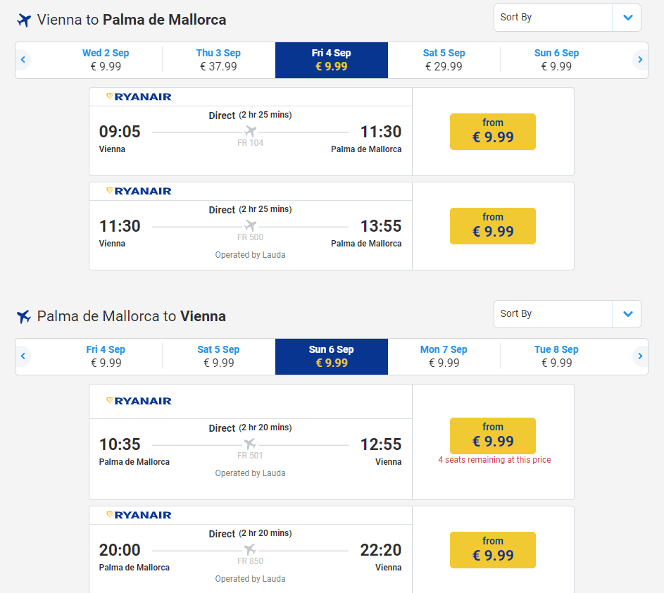Screen dimensions: 664x593
Task: Click the plane icon on flight FR 104's route line
Action: point(250,131)
